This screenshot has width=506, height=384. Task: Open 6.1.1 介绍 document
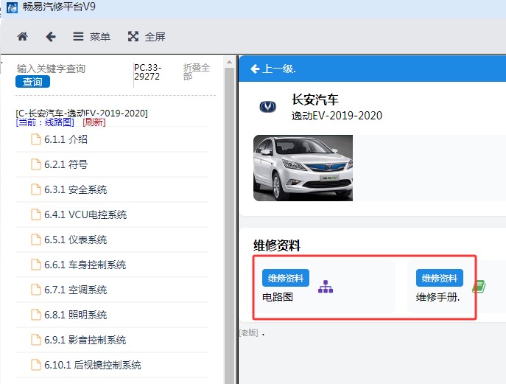pyautogui.click(x=112, y=139)
